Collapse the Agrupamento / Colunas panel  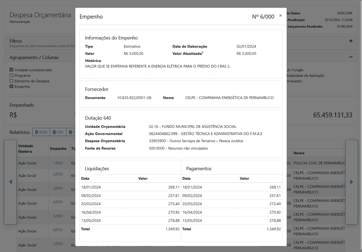tap(351, 57)
